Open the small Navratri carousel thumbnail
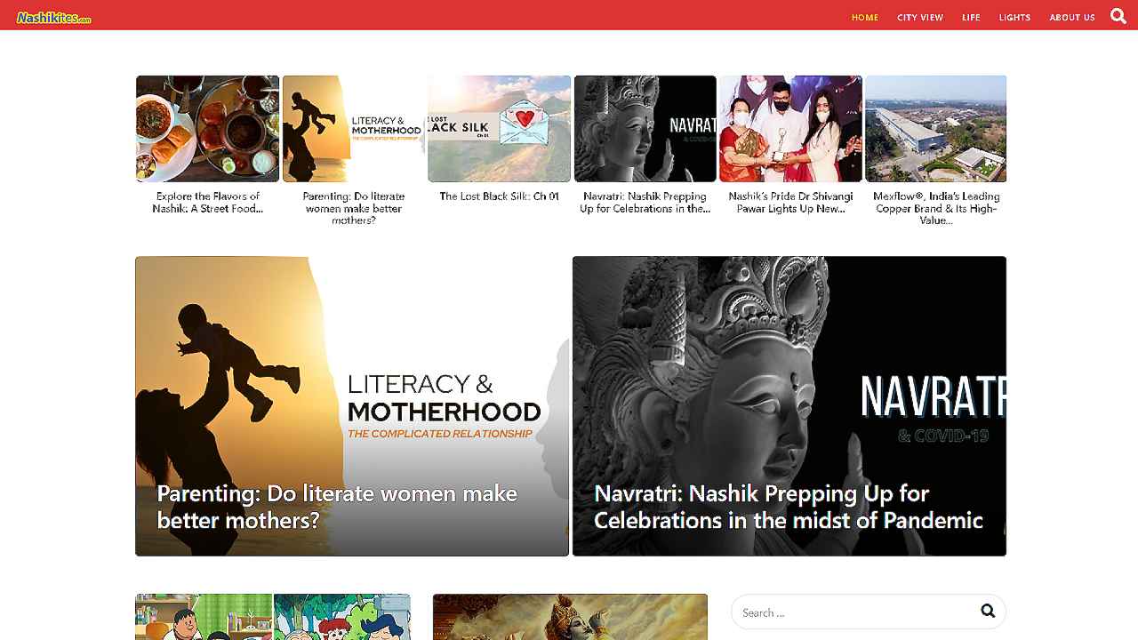1138x640 pixels. [645, 129]
